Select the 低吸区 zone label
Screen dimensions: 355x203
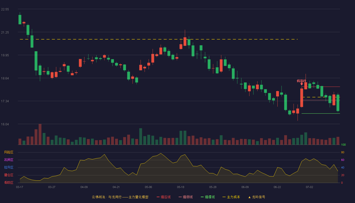click(x=9, y=182)
